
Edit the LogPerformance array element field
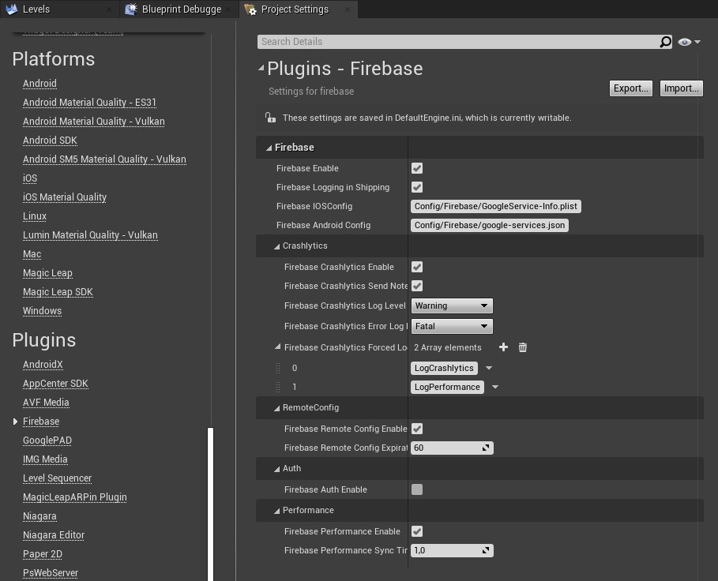click(447, 387)
